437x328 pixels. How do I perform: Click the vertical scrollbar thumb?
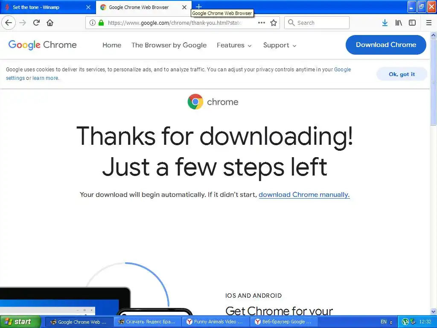(x=433, y=82)
